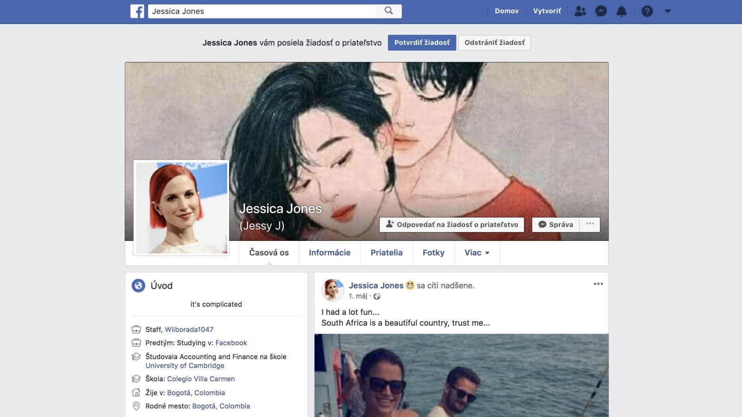742x417 pixels.
Task: Open Bogotá, Colombia link next to Žije v
Action: click(x=196, y=393)
